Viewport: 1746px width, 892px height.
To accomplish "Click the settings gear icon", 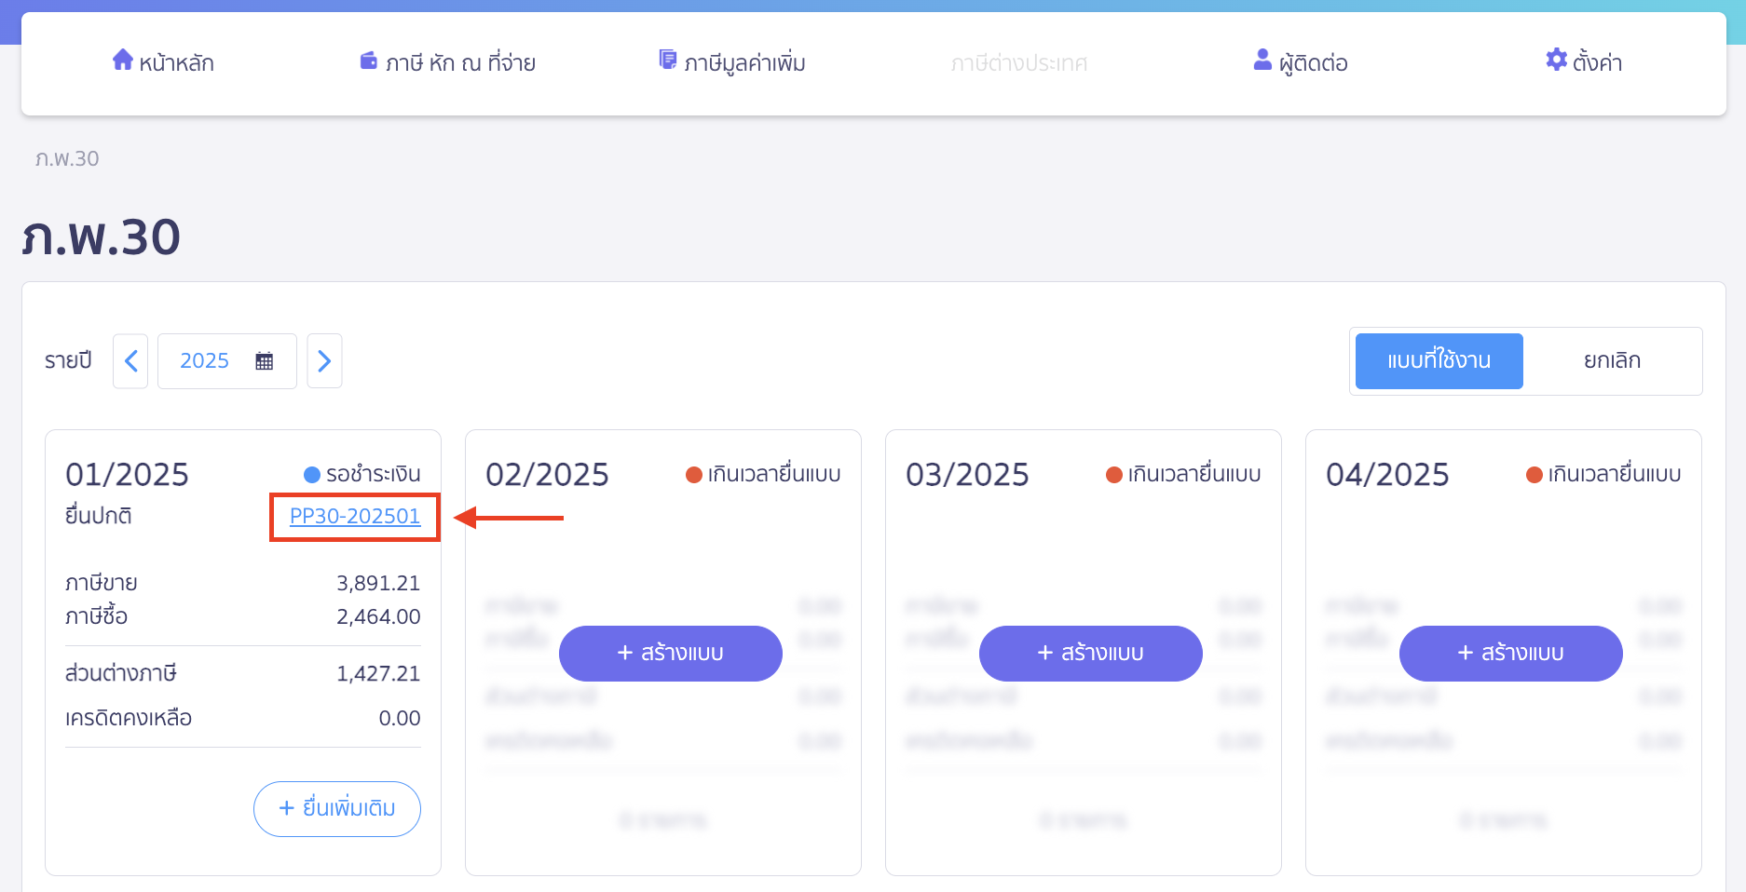I will (1556, 61).
